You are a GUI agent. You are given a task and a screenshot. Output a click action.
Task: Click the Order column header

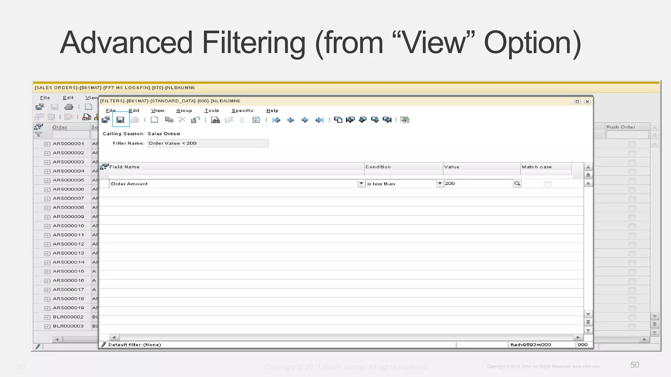60,127
